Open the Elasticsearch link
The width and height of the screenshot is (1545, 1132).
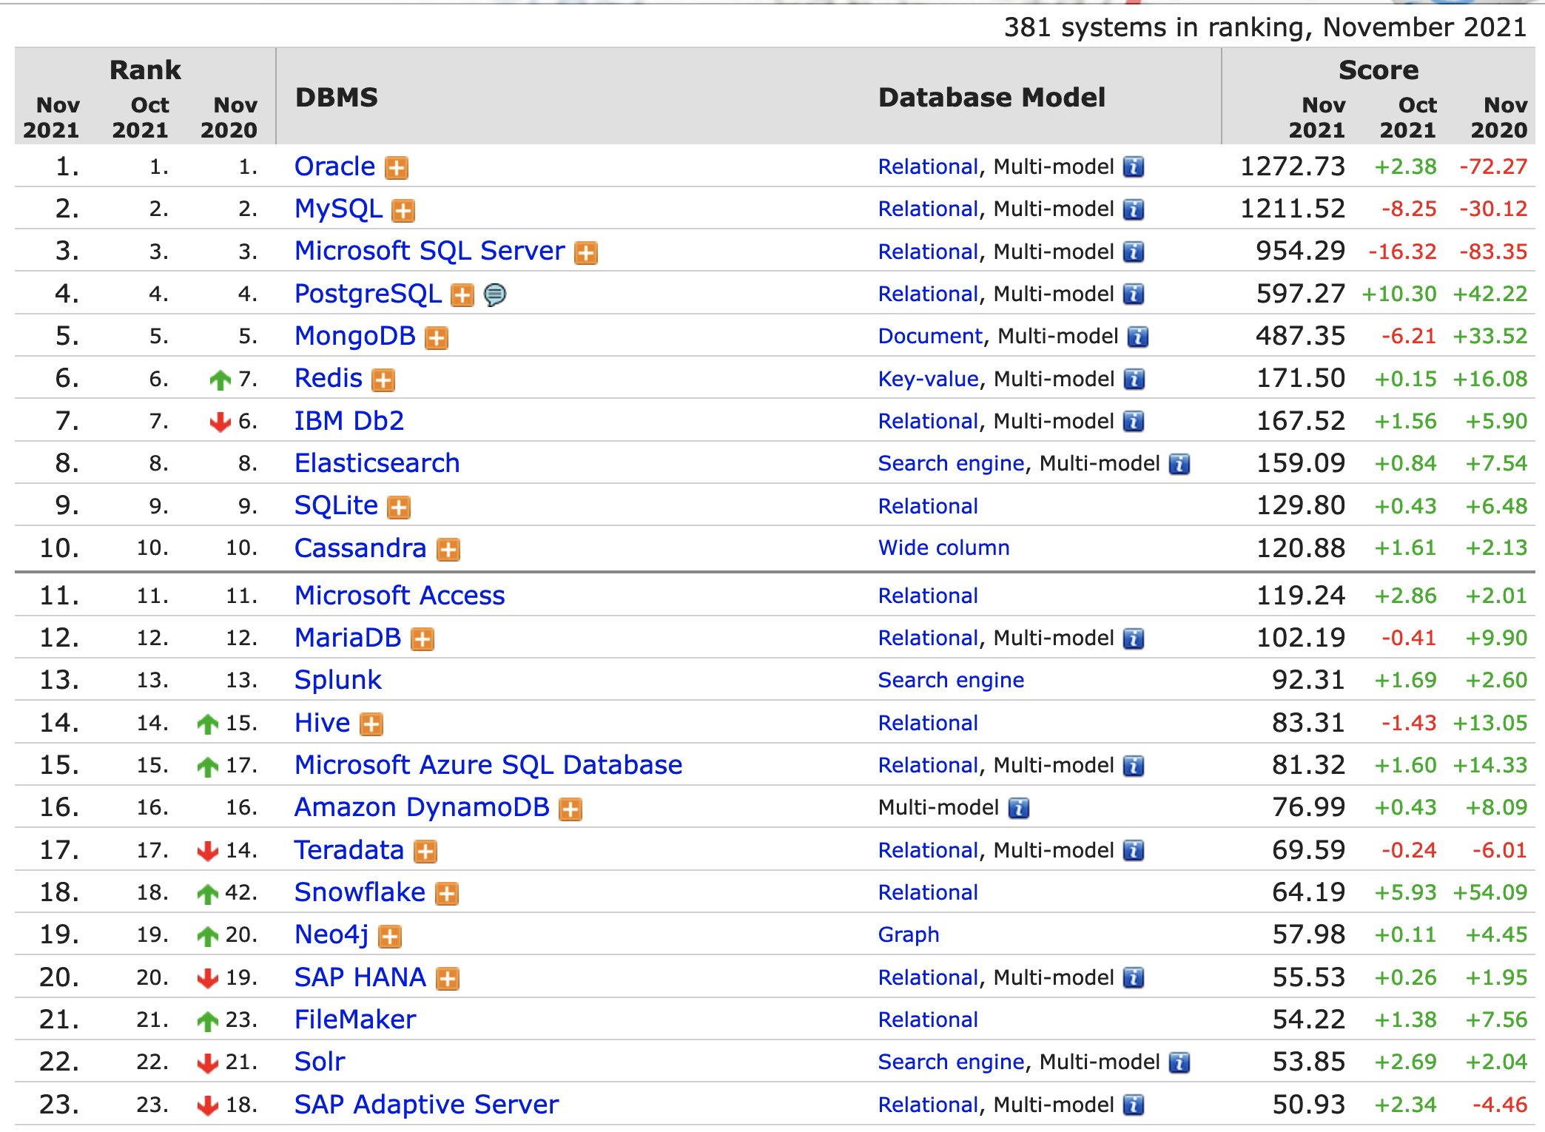coord(377,463)
